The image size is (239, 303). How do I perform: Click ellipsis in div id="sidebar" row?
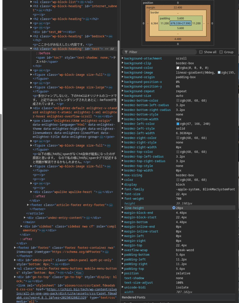[43, 231]
